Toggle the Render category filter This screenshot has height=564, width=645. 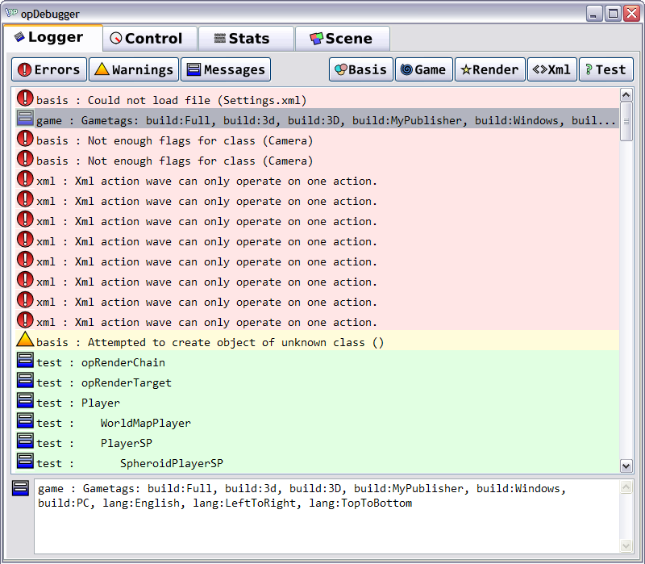pyautogui.click(x=489, y=69)
